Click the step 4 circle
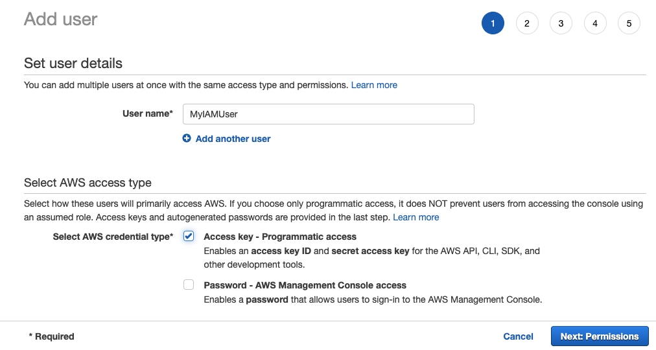The height and width of the screenshot is (350, 656). tap(595, 23)
